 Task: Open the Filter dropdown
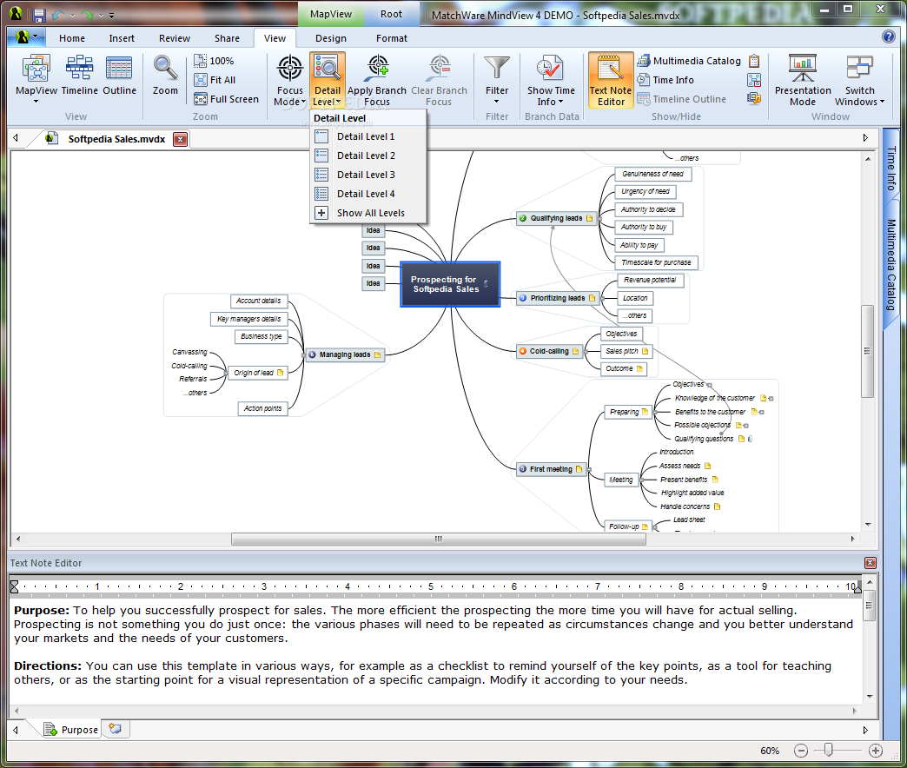(496, 81)
